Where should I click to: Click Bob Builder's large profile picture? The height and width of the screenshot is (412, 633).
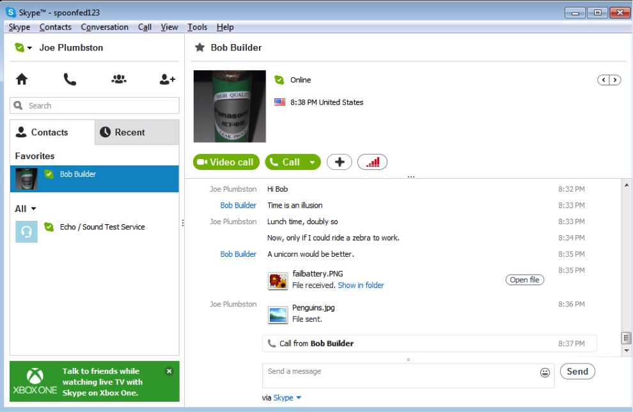230,107
